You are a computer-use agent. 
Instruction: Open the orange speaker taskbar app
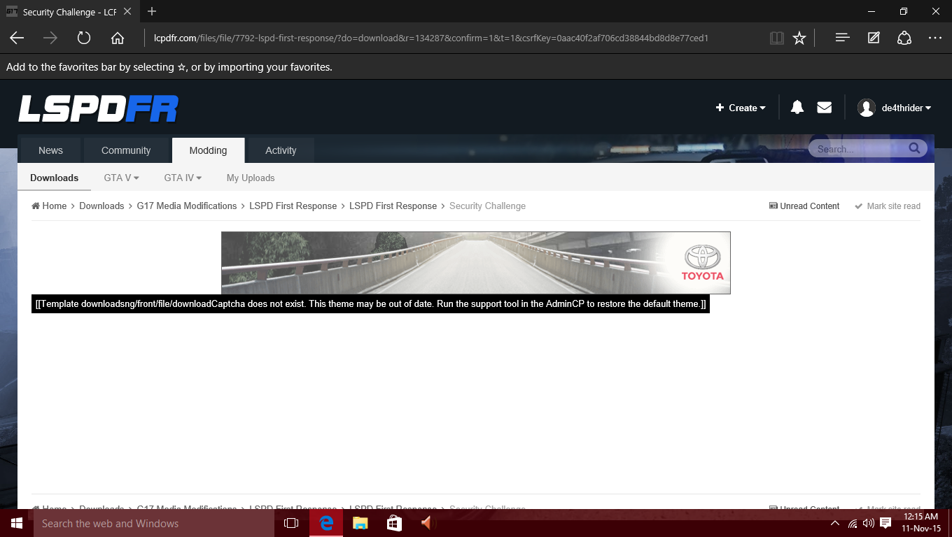tap(428, 523)
